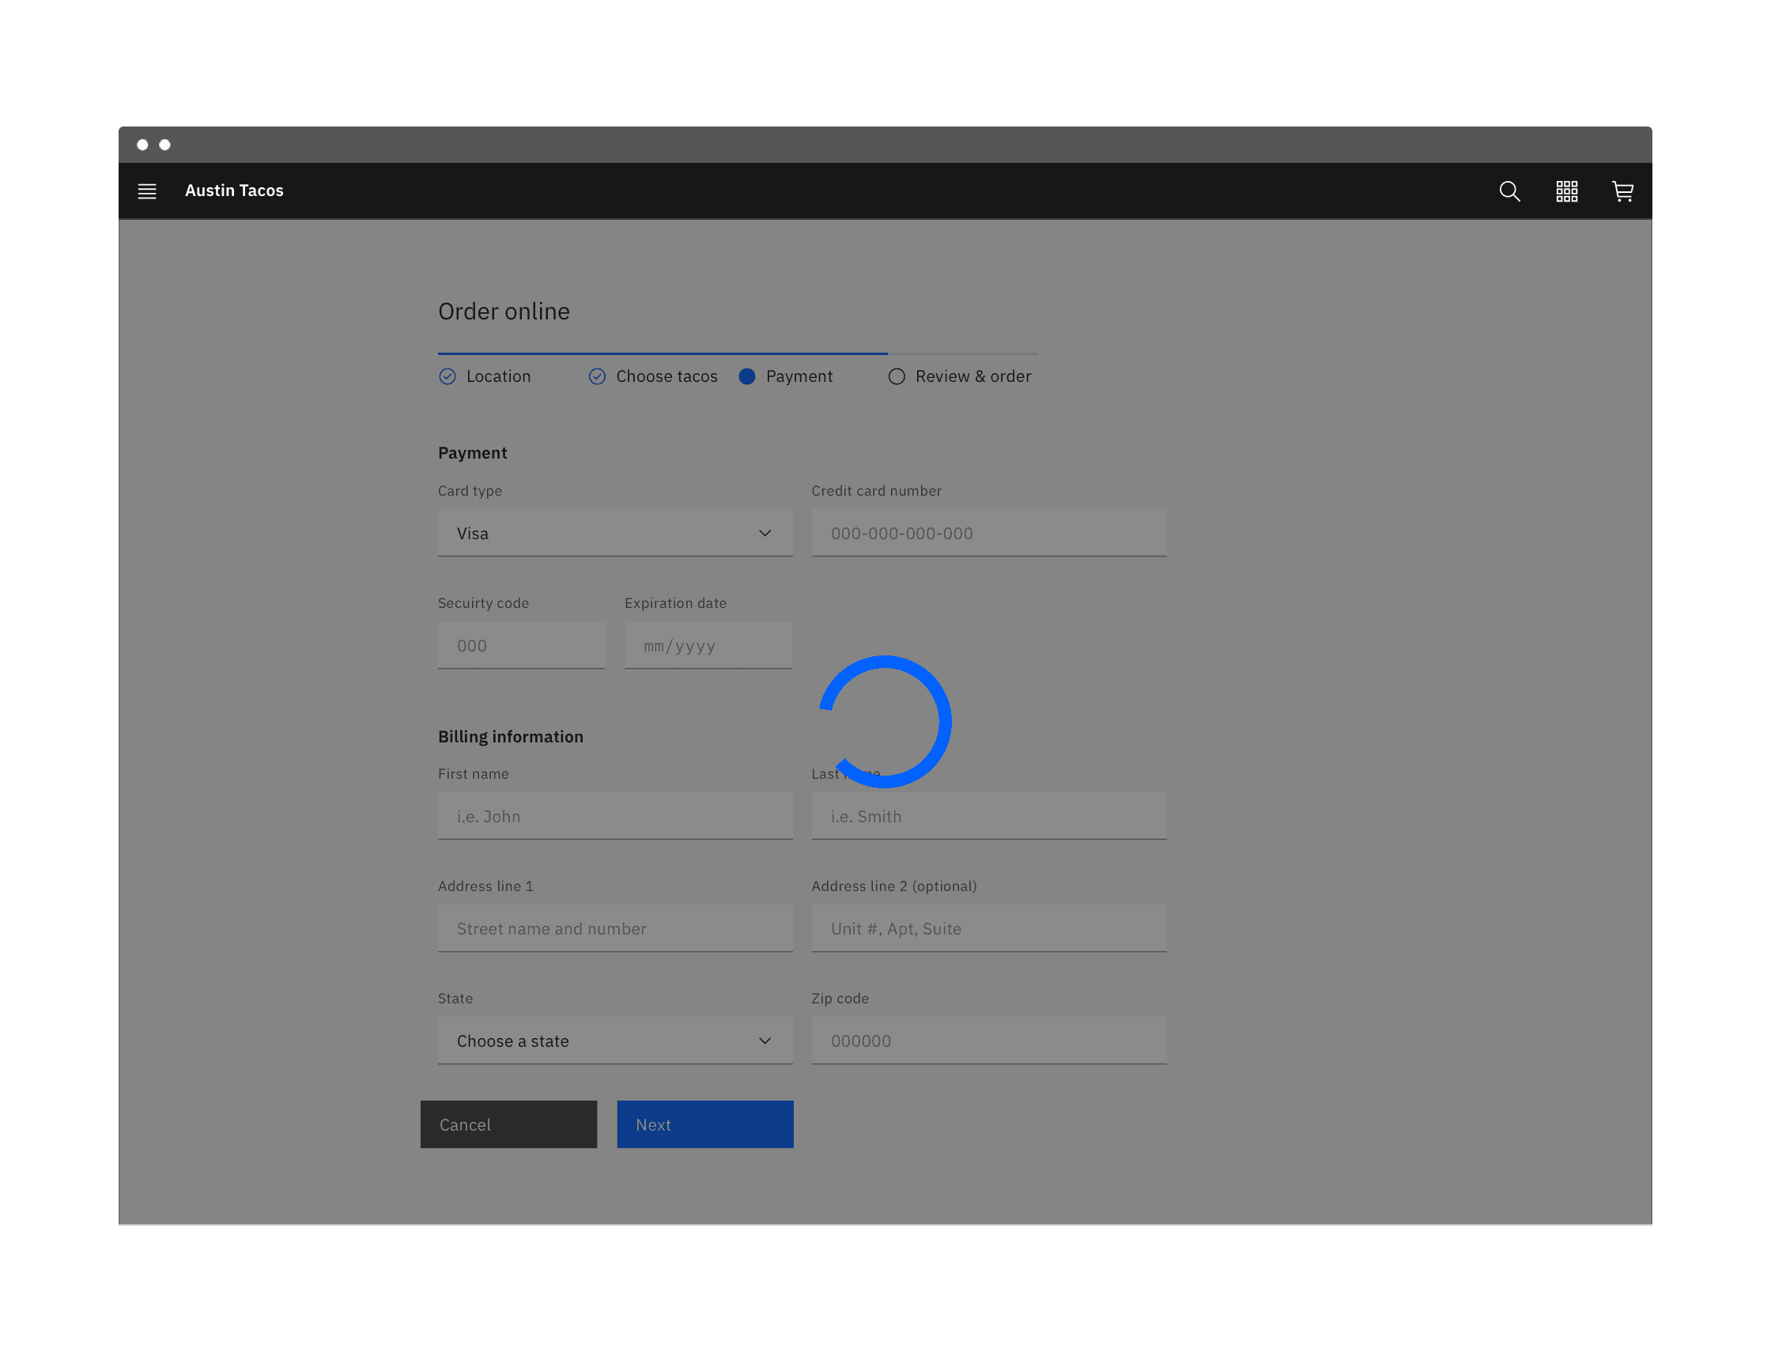
Task: Open the hamburger navigation menu
Action: click(x=146, y=191)
